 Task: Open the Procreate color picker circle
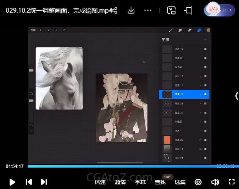tap(208, 30)
